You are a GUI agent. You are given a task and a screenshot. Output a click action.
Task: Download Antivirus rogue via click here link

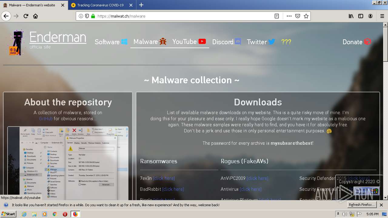click(x=251, y=189)
